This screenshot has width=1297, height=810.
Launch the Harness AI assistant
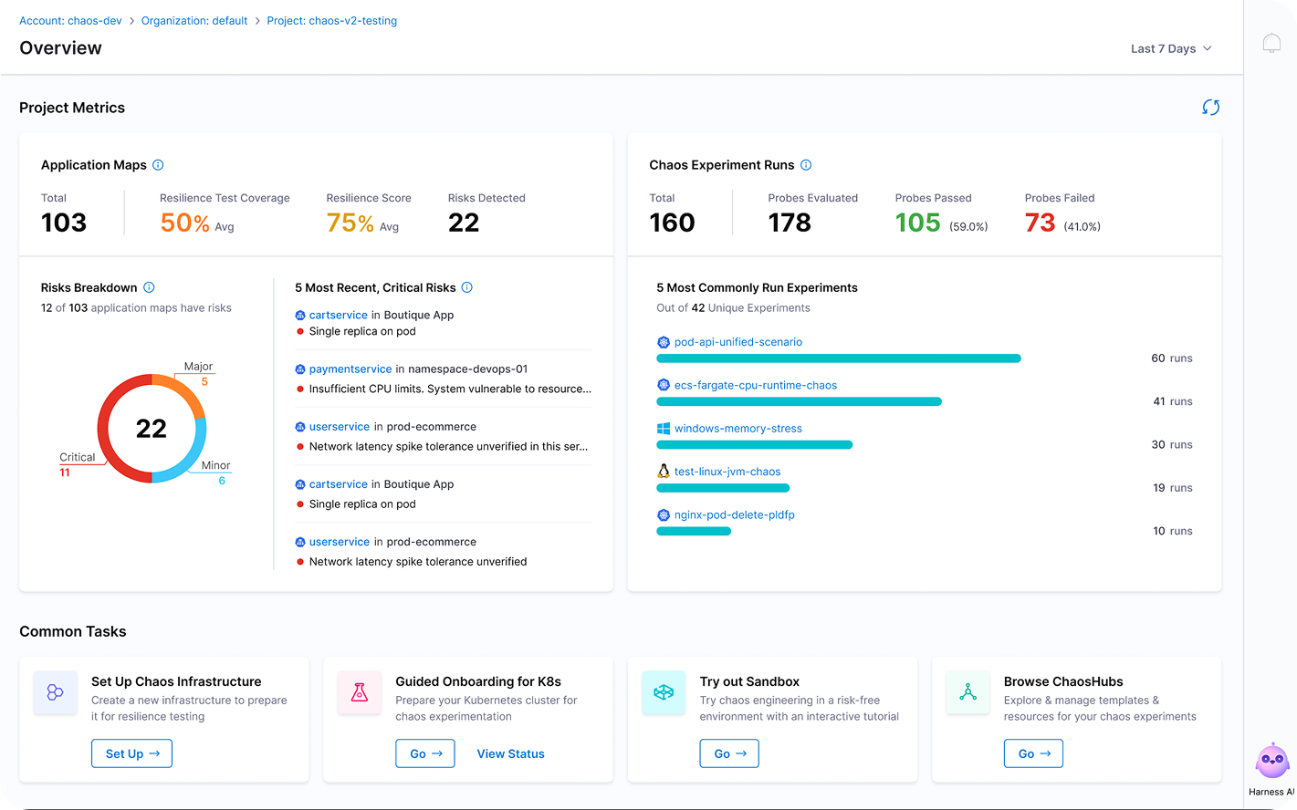(x=1272, y=762)
